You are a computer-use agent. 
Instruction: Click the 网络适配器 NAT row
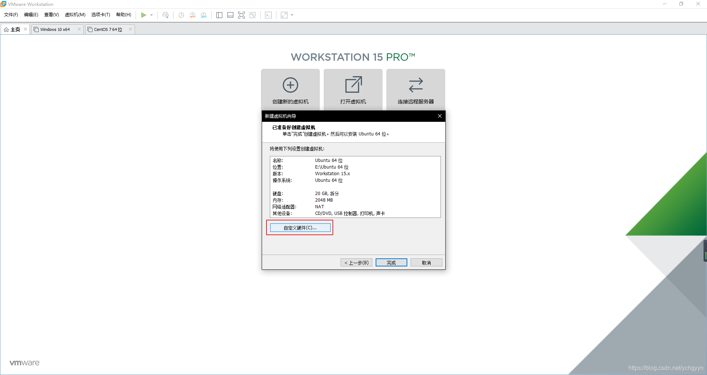pos(355,207)
